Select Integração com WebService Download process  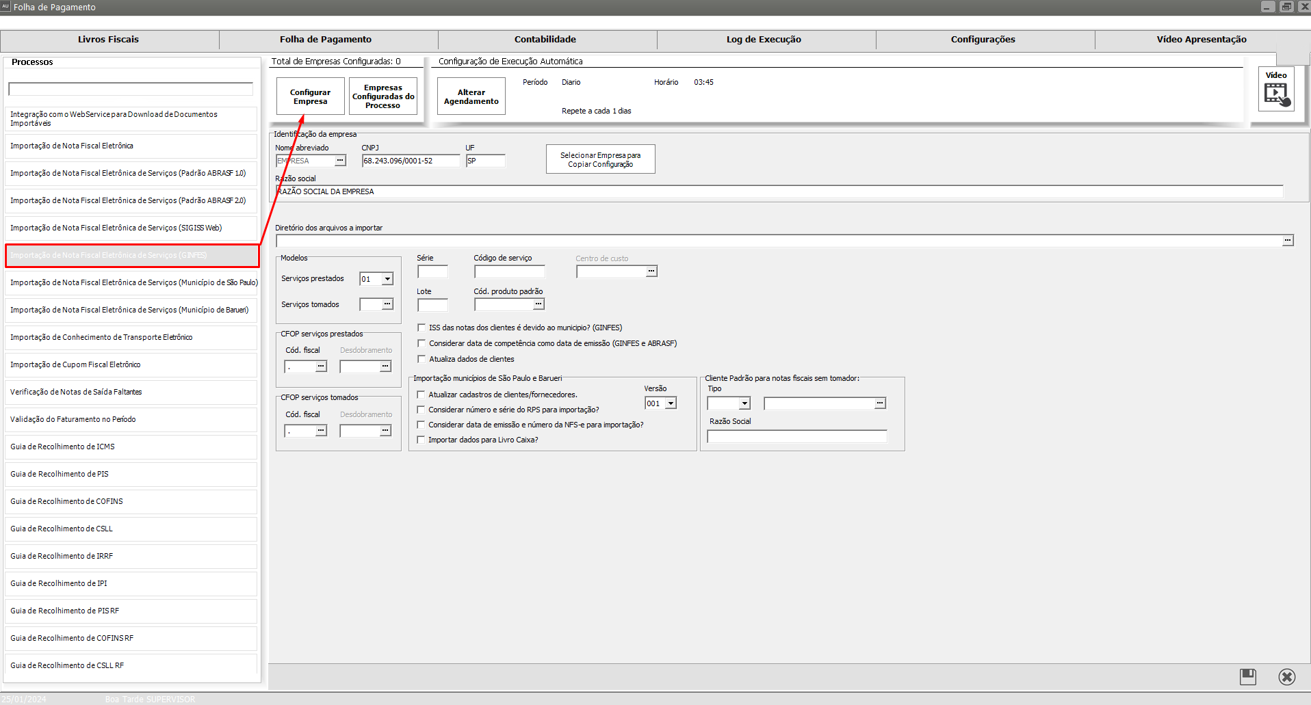point(131,118)
